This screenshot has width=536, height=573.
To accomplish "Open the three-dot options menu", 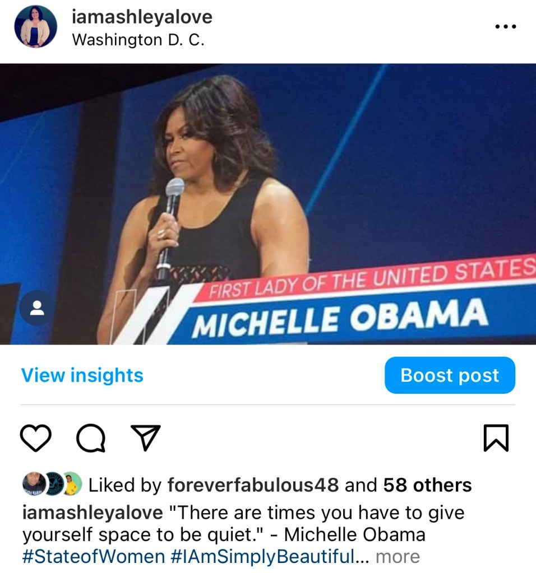I will 505,26.
